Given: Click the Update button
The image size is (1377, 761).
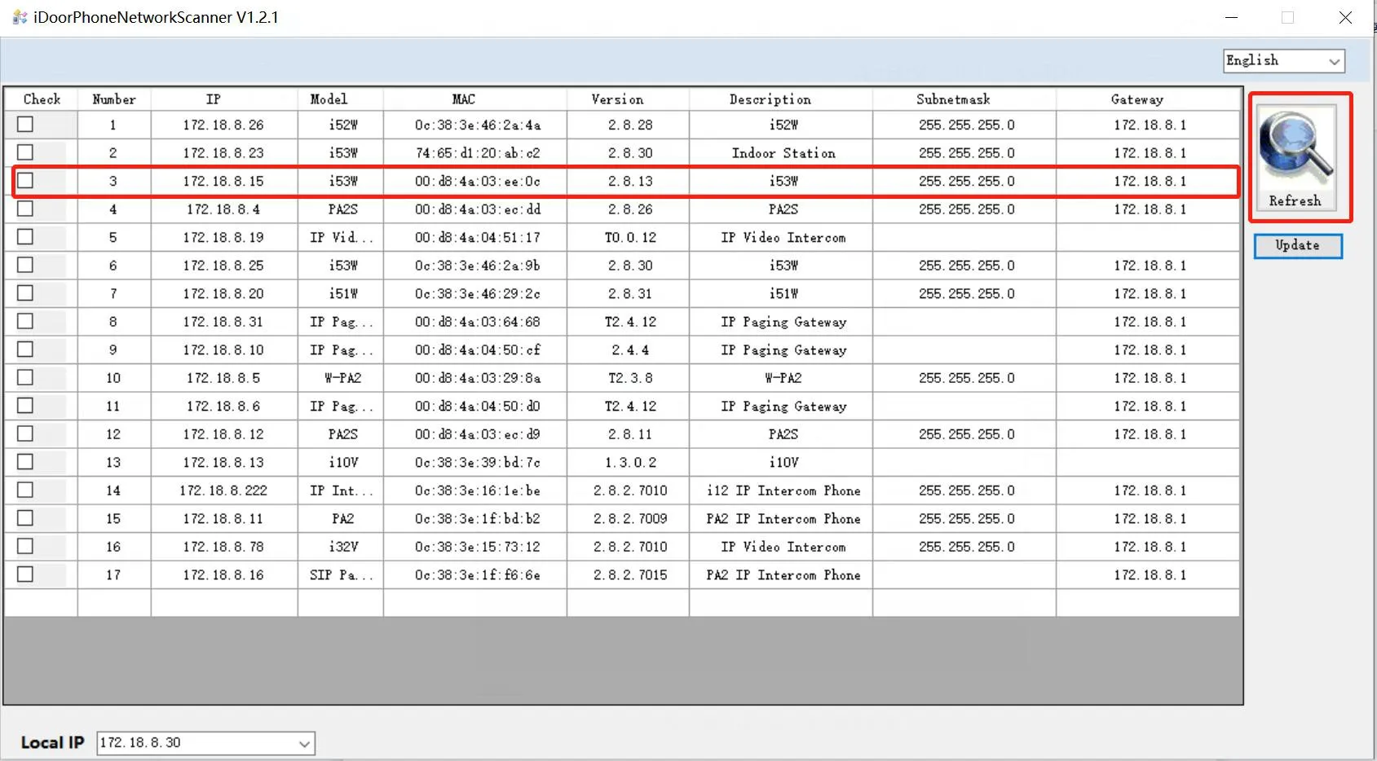Looking at the screenshot, I should click(1296, 245).
